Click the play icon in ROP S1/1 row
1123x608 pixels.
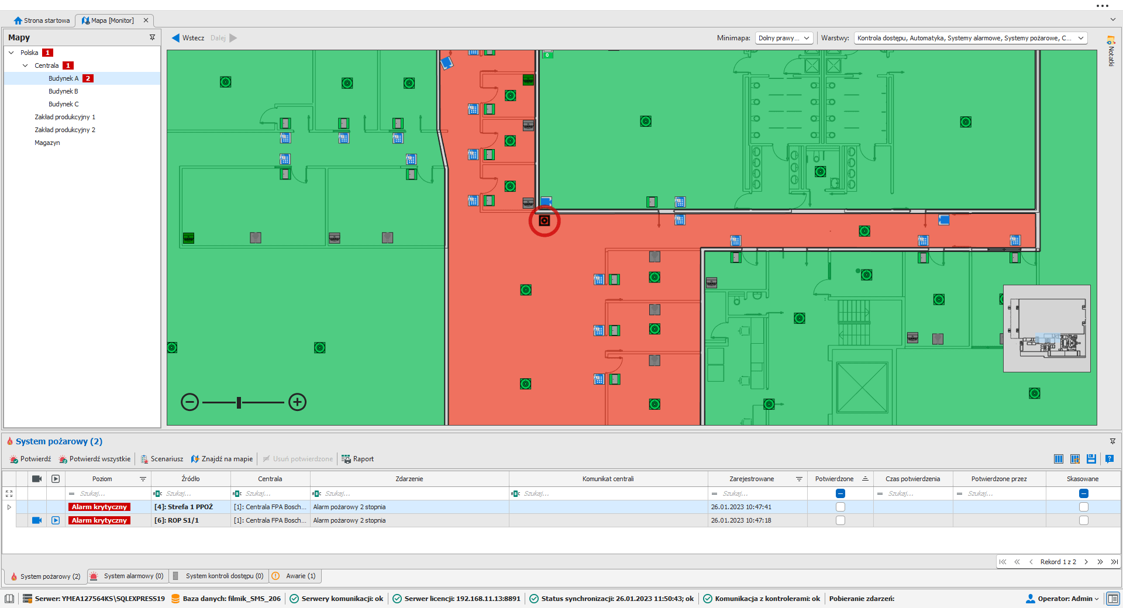[x=56, y=520]
